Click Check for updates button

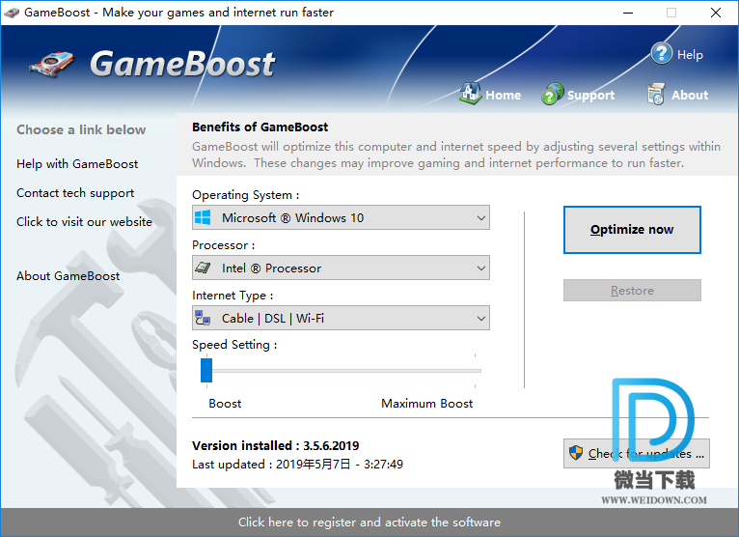coord(637,454)
